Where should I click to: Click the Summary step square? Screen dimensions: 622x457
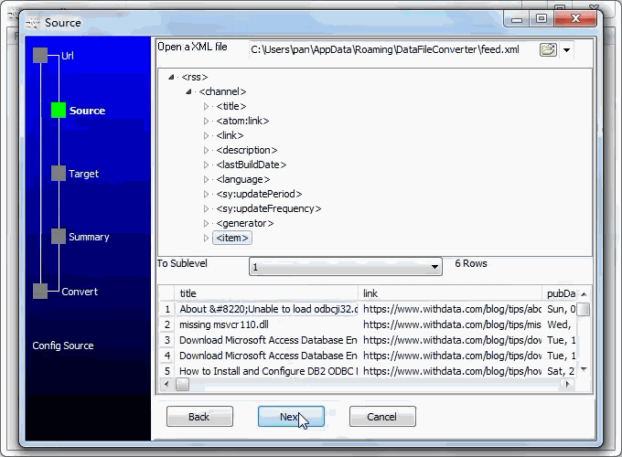click(x=59, y=237)
